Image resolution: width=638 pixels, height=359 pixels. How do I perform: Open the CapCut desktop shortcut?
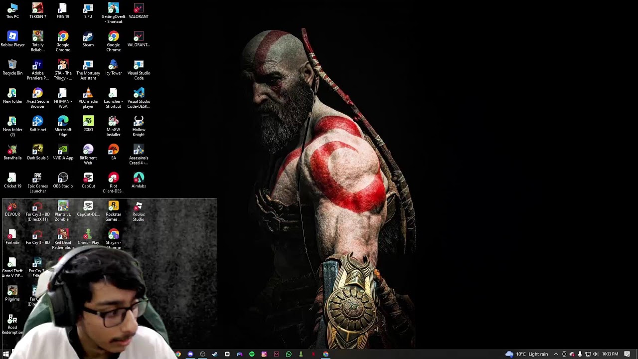pos(88,180)
